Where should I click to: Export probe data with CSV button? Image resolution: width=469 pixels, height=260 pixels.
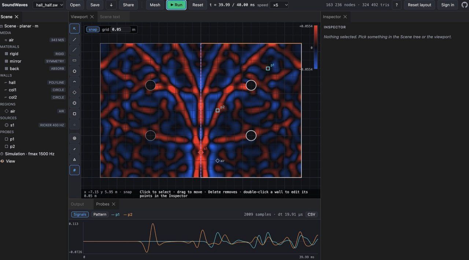click(x=311, y=215)
